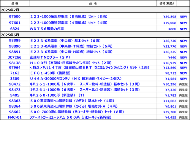Click the ¥8,712 price

coord(171,73)
